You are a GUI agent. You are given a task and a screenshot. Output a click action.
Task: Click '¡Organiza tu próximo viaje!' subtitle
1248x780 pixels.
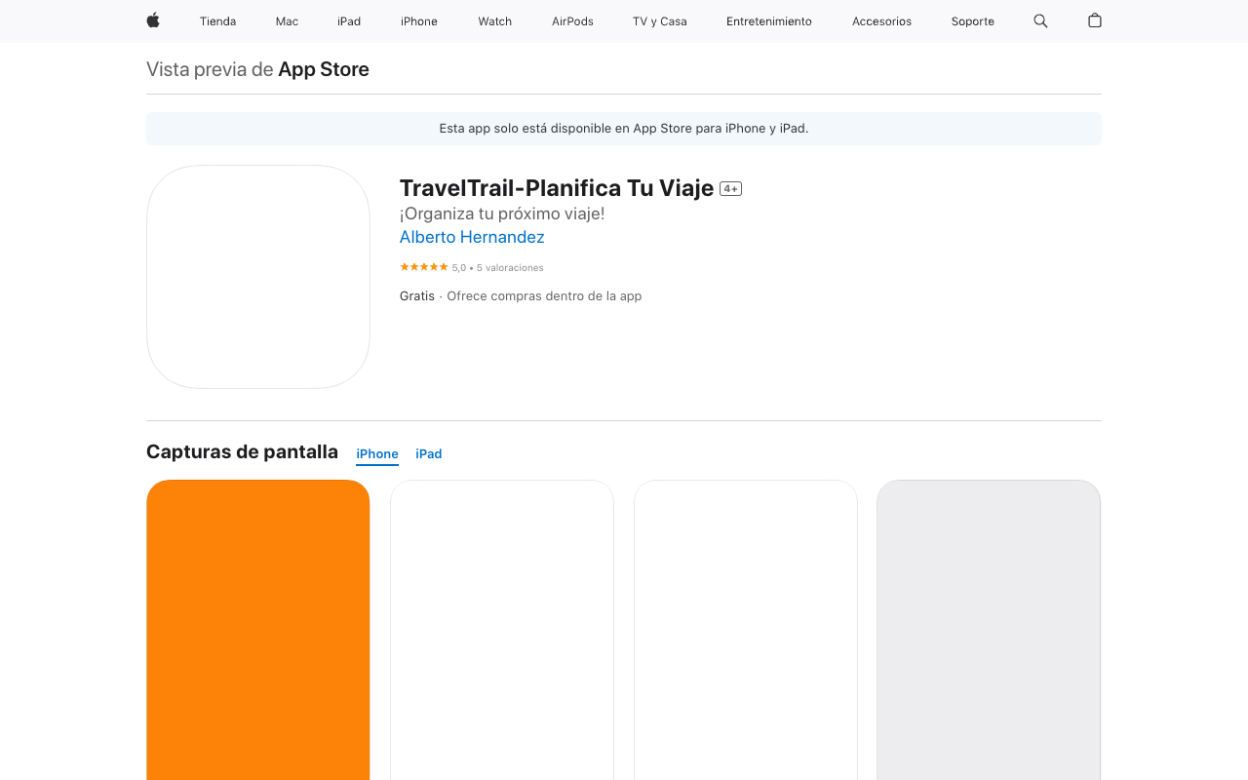(502, 214)
